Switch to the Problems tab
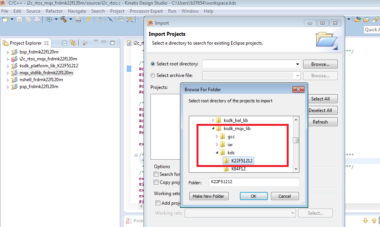The height and width of the screenshot is (227, 380). (x=135, y=221)
